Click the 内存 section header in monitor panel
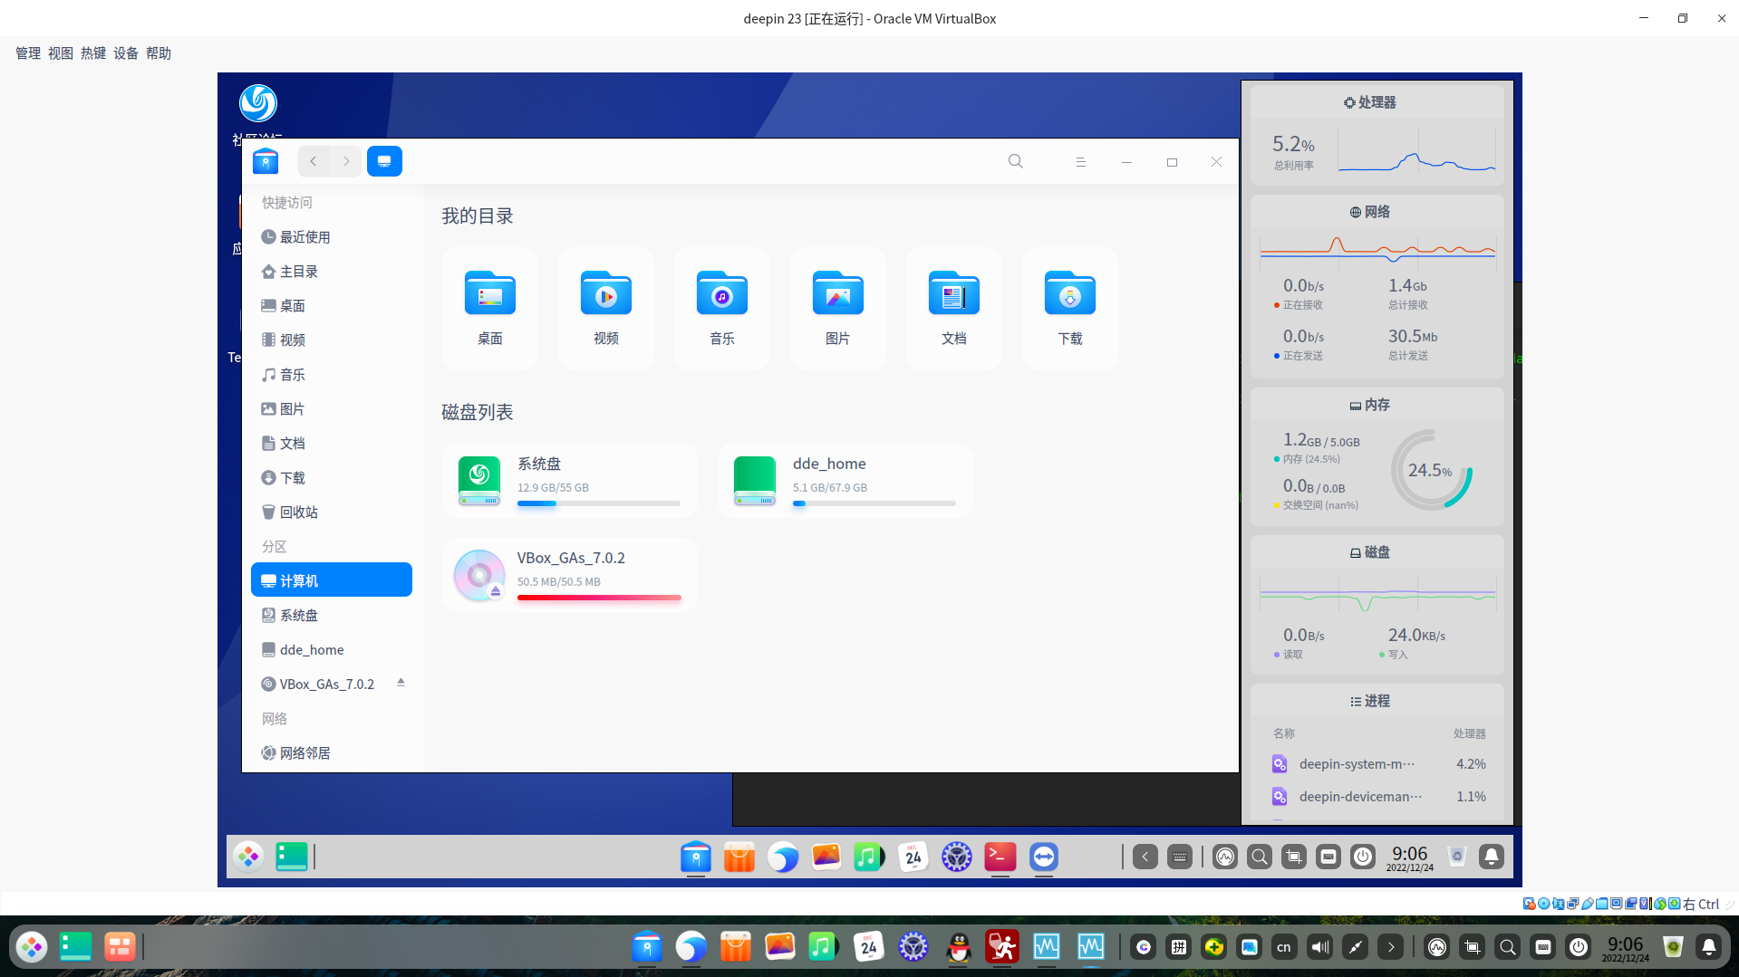This screenshot has width=1739, height=977. [x=1370, y=405]
